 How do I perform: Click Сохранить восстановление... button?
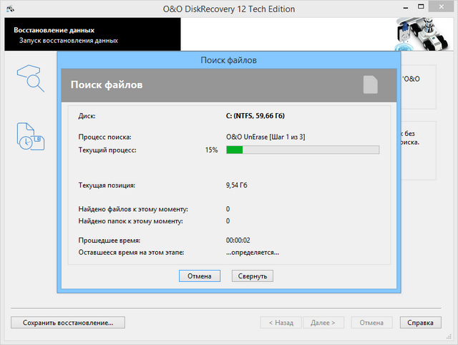(x=68, y=323)
